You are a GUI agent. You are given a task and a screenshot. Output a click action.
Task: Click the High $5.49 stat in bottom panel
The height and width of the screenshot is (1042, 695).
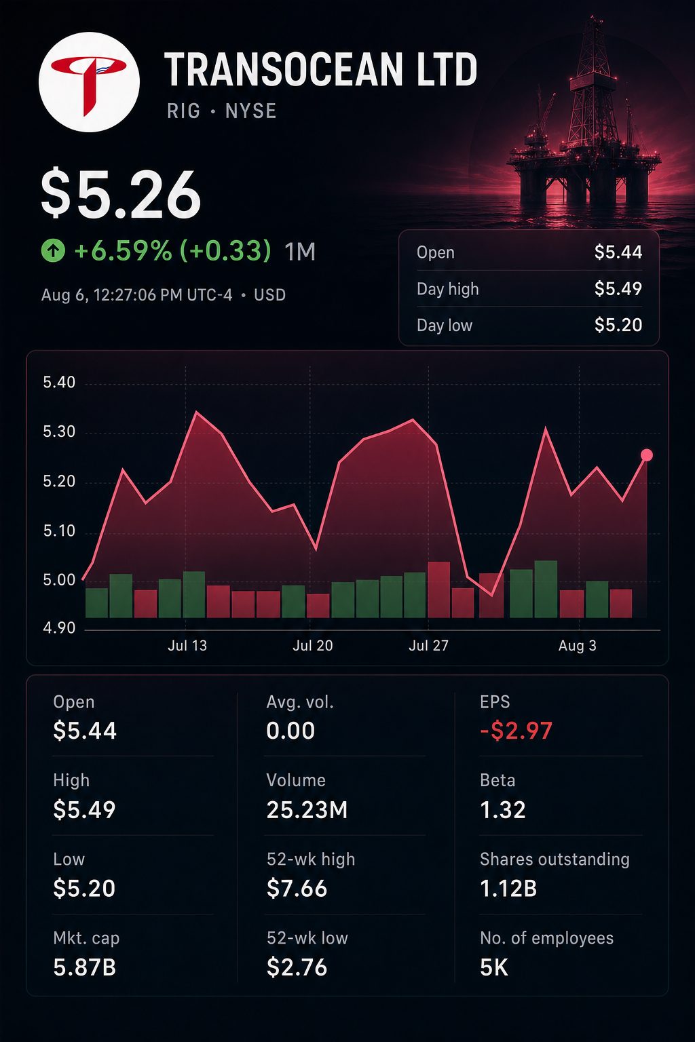point(84,796)
